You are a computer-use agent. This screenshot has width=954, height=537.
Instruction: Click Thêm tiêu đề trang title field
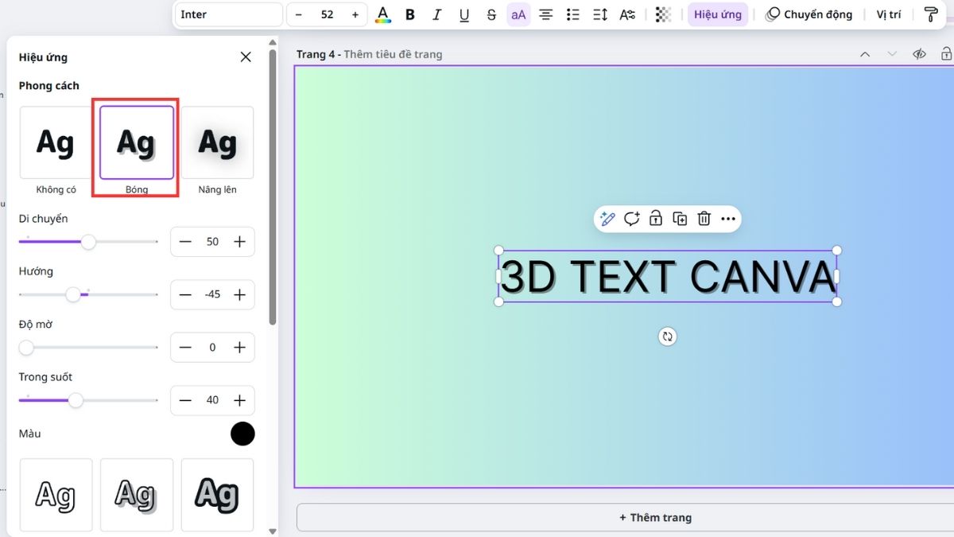[x=393, y=54]
